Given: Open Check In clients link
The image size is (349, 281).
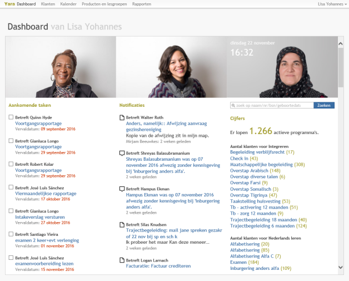Looking at the screenshot, I should pos(239,159).
